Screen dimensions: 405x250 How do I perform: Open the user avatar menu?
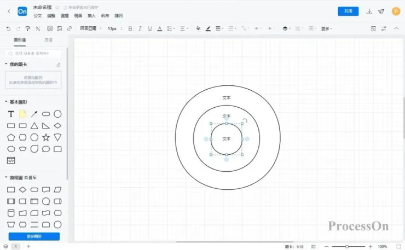396,11
